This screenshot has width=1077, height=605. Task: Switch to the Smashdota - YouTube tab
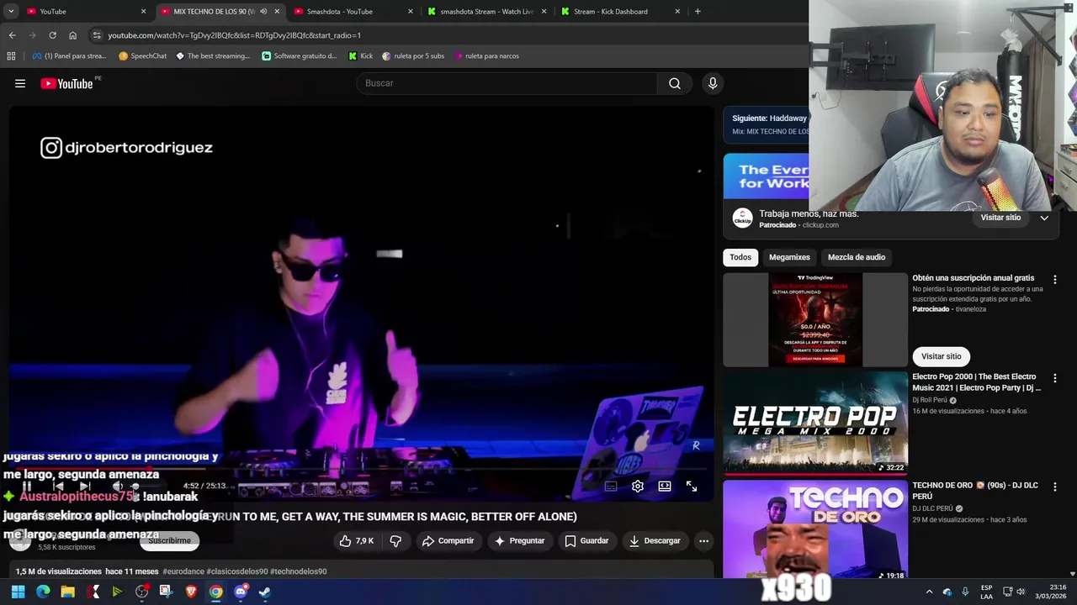point(352,12)
